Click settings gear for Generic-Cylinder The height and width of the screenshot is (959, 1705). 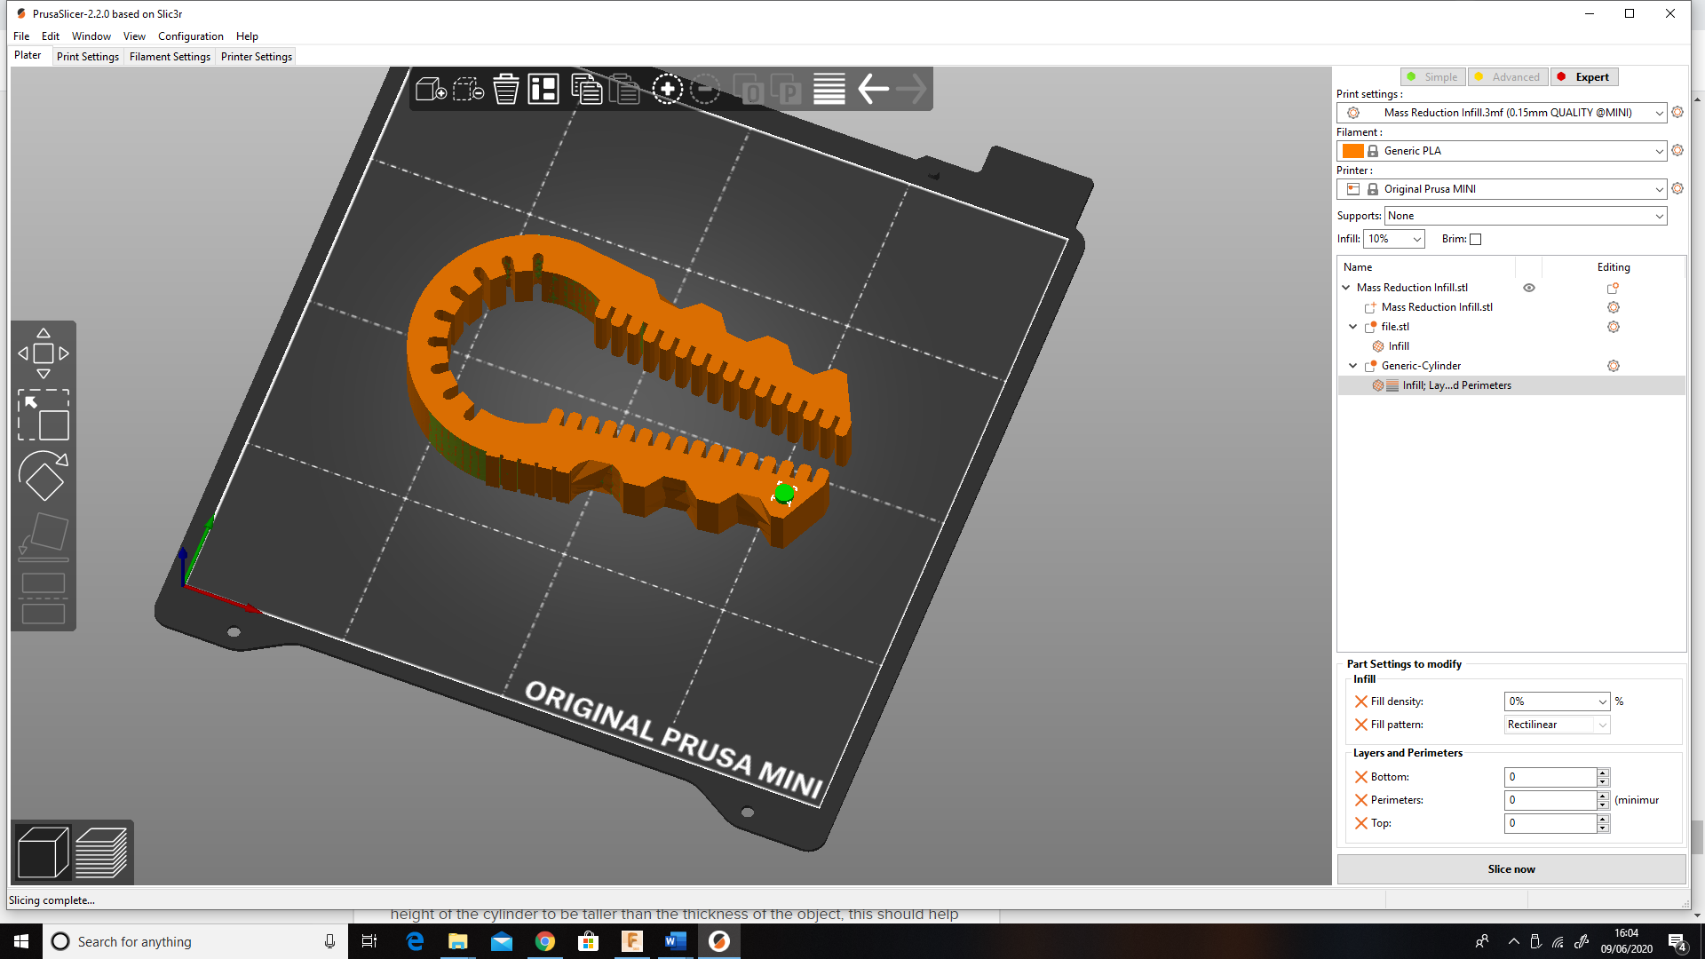coord(1614,366)
